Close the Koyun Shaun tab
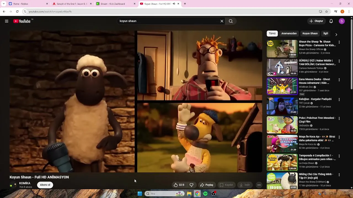Viewport: 353px width, 198px height. coord(178,4)
